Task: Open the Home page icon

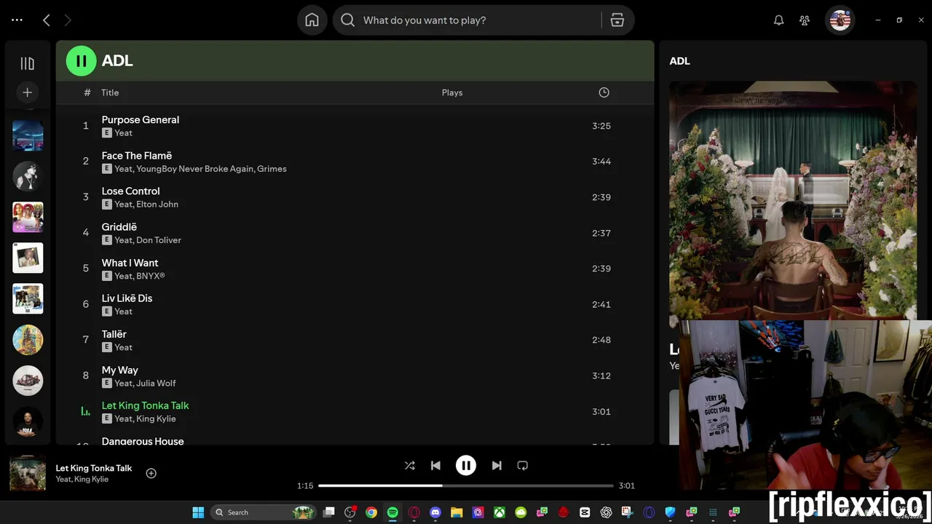Action: point(312,20)
